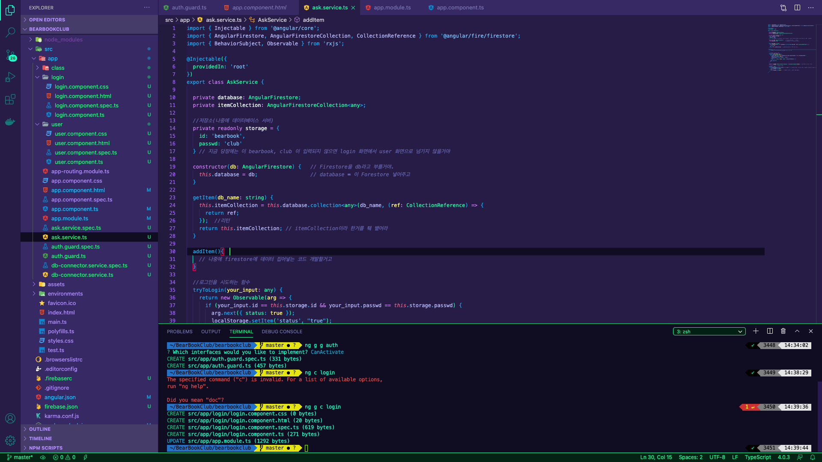Open the Run and Debug view
The height and width of the screenshot is (462, 822).
pyautogui.click(x=10, y=77)
